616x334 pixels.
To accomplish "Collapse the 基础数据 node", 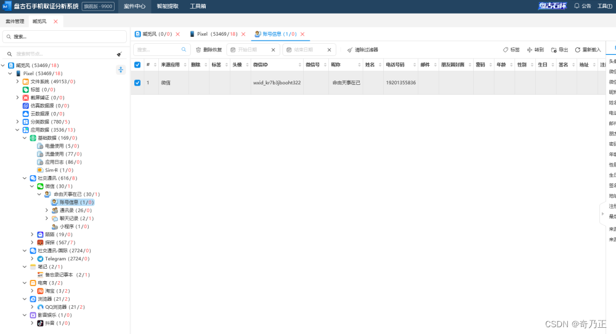I will (x=25, y=138).
